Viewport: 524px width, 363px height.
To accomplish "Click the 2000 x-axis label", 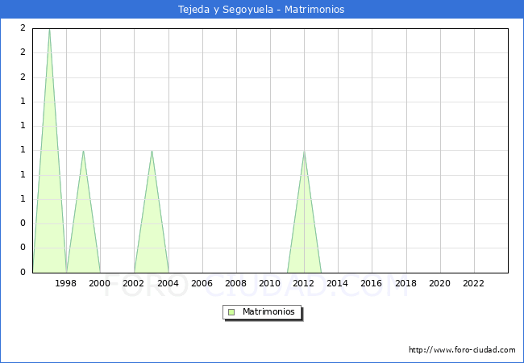I will [99, 283].
